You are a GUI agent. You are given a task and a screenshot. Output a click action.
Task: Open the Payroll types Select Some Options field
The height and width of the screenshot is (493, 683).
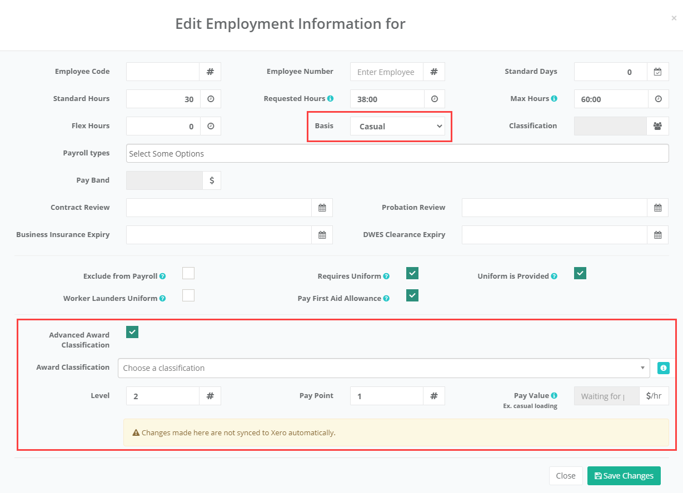397,153
